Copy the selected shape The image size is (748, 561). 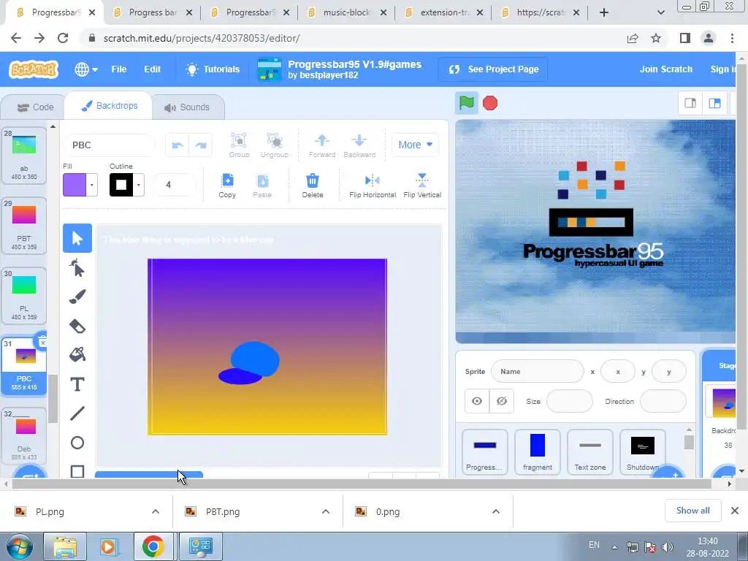(227, 186)
